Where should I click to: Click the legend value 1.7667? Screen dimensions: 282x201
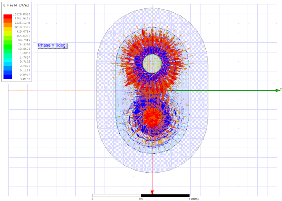point(25,57)
